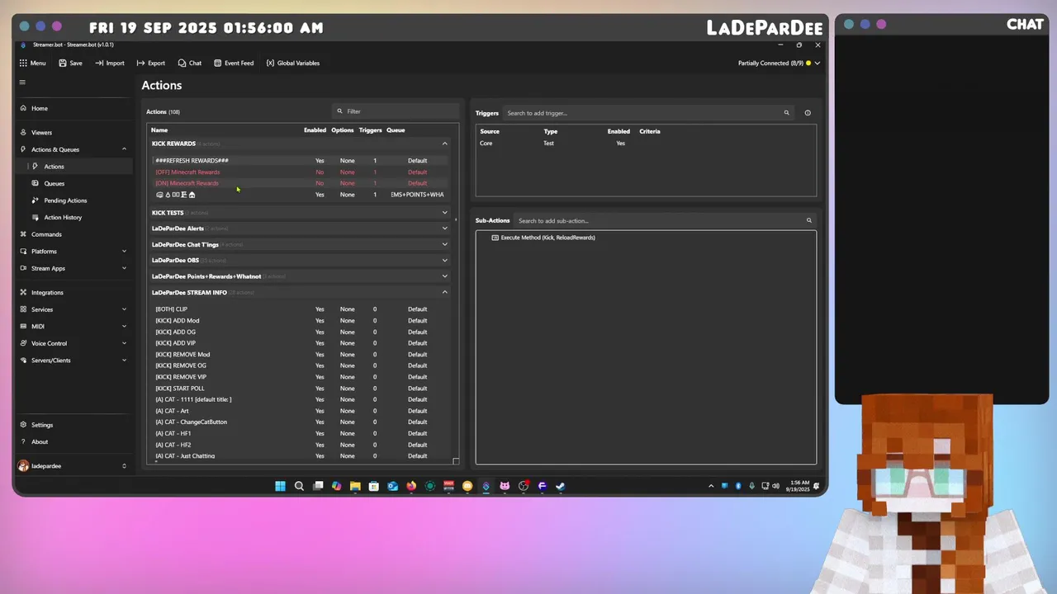Select the [KICK] START POLL action
Viewport: 1057px width, 594px height.
tap(301, 389)
